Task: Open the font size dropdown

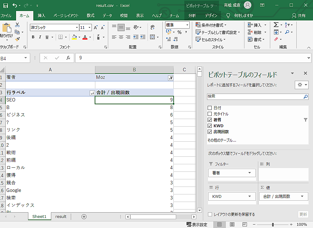Action: (89, 28)
